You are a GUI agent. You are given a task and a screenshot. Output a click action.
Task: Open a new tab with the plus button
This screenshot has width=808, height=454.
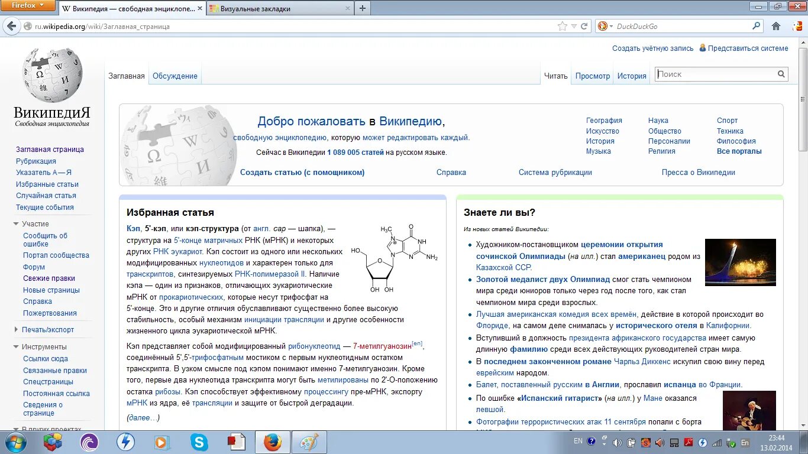[363, 8]
